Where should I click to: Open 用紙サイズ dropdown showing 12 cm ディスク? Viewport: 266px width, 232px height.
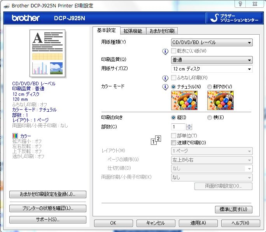[x=212, y=69]
